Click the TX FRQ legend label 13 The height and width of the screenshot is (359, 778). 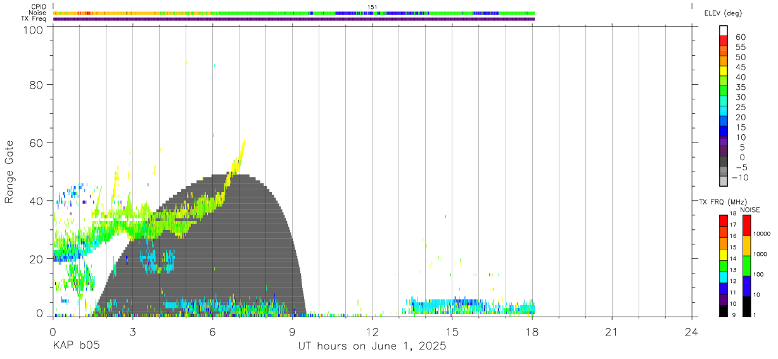733,270
